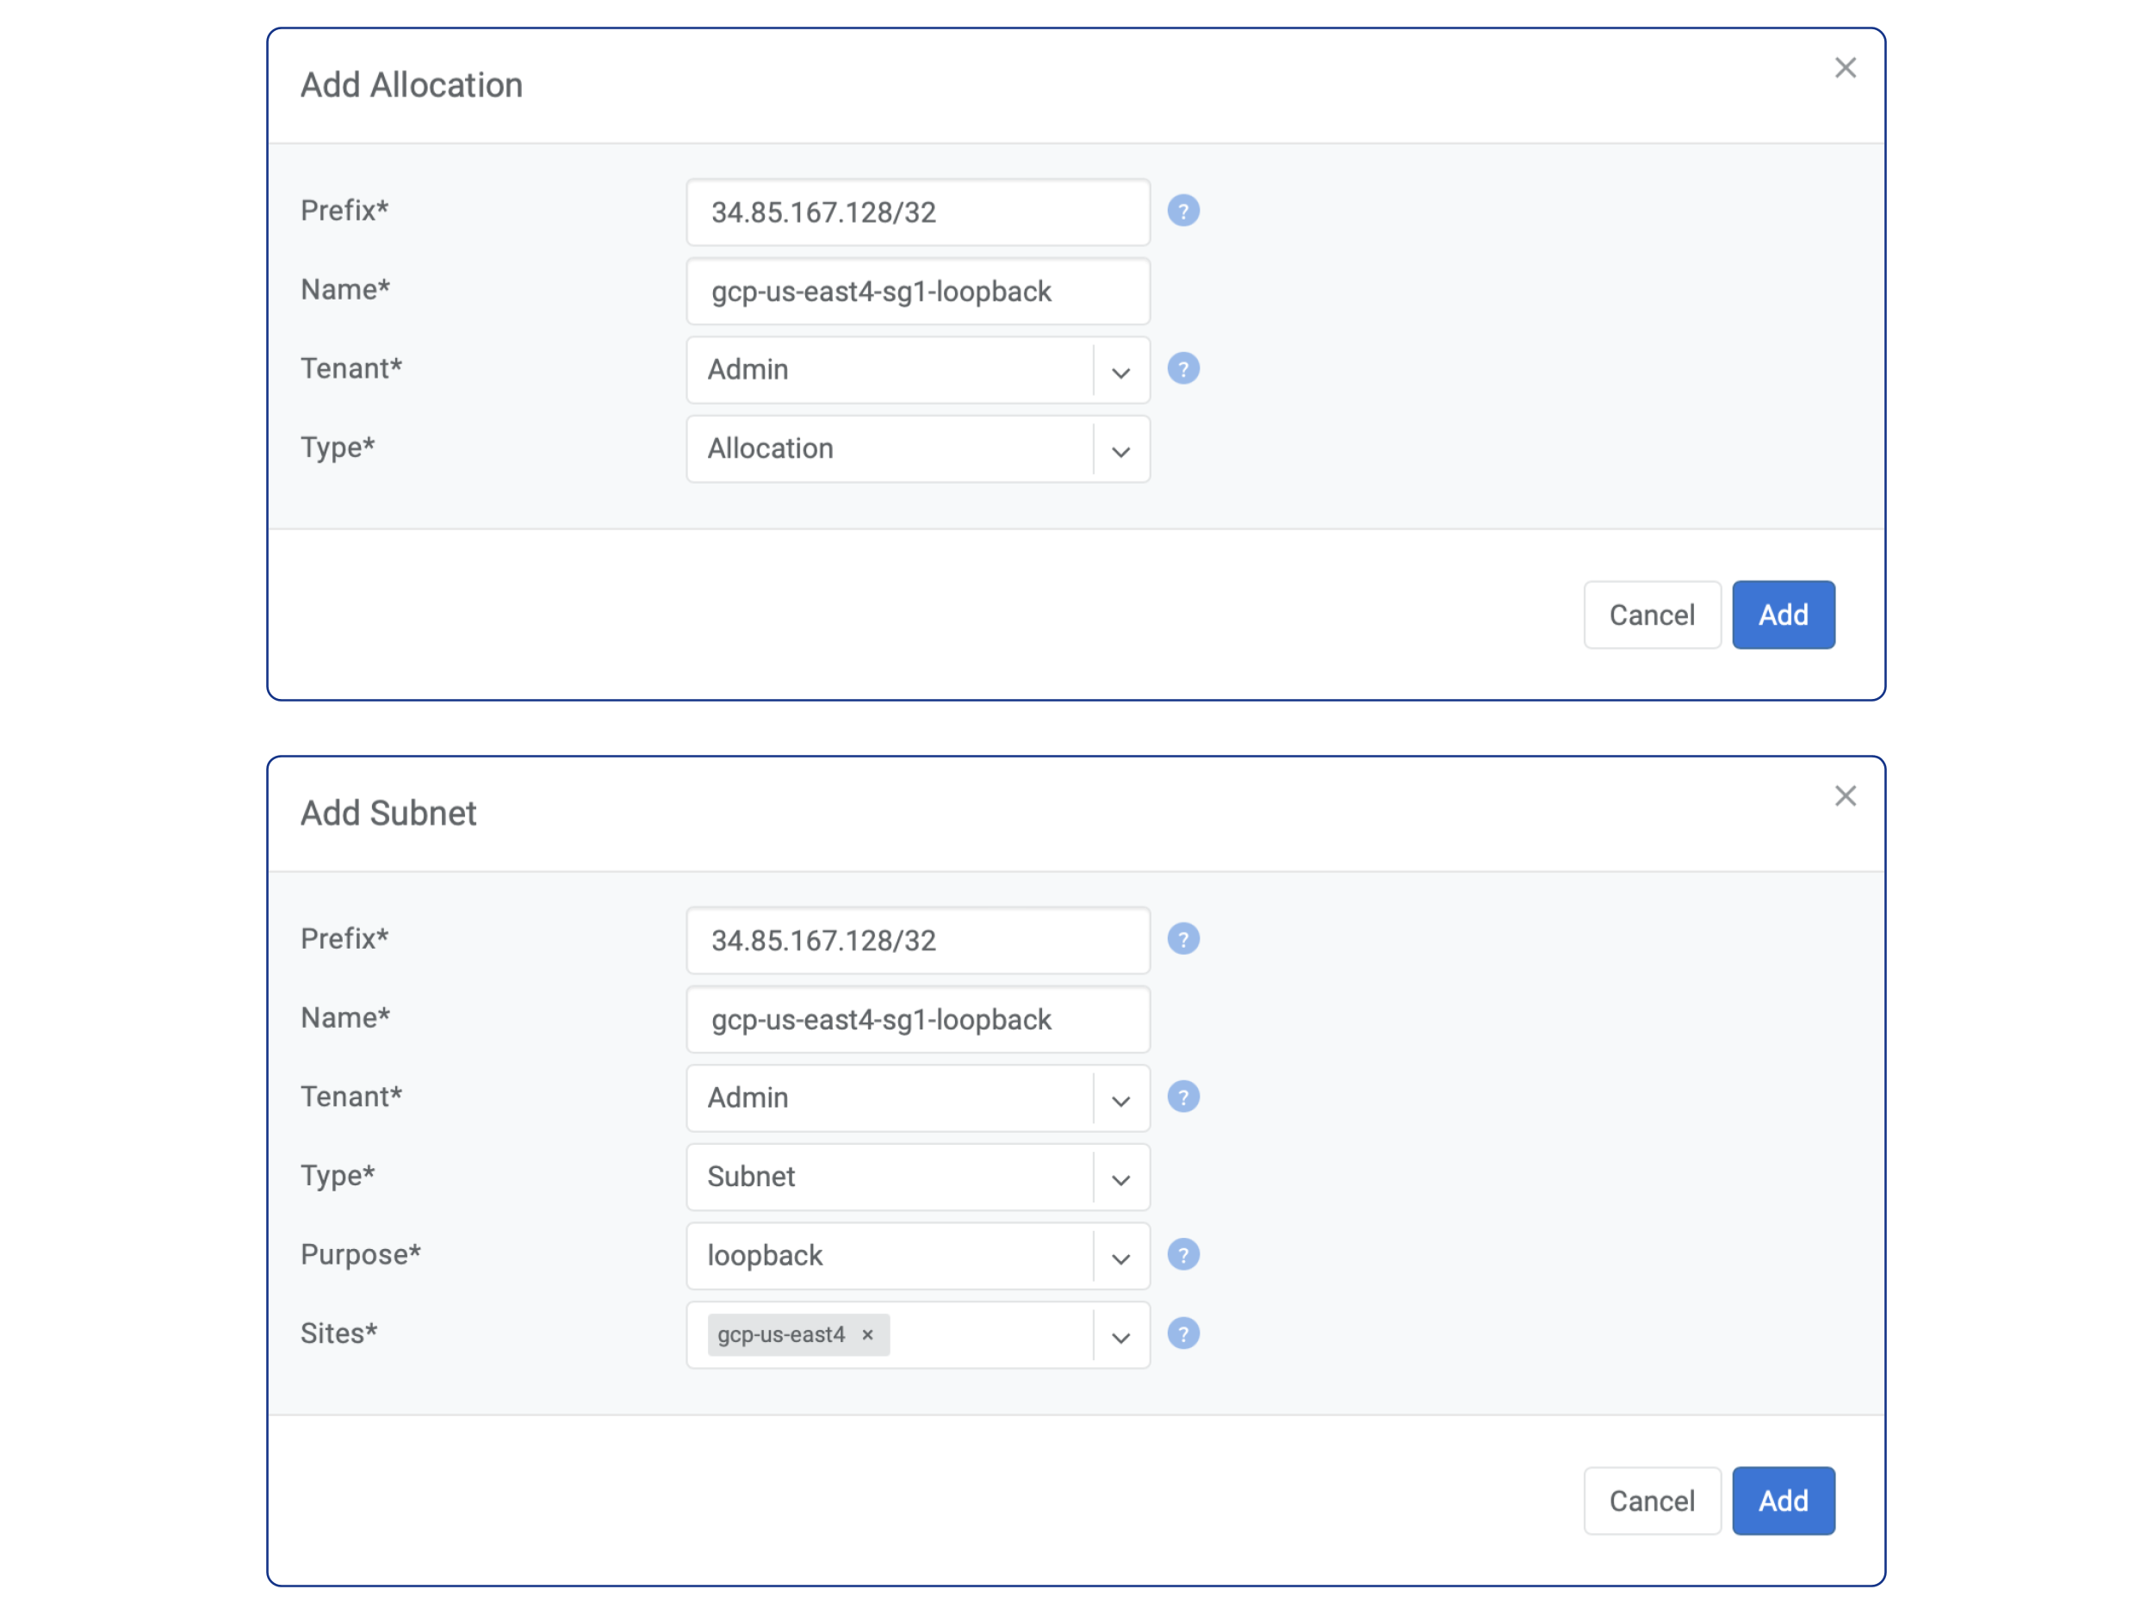The image size is (2153, 1614).
Task: Click help icon next to Purpose dropdown
Action: (x=1182, y=1254)
